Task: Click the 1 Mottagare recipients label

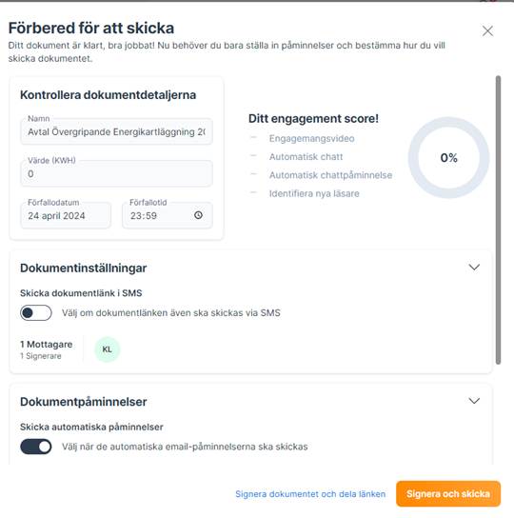Action: [x=47, y=345]
